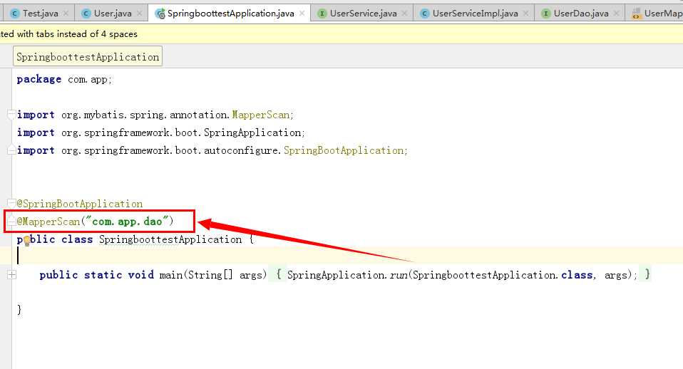Click the interface icon on UserDao.java tab

pos(545,14)
